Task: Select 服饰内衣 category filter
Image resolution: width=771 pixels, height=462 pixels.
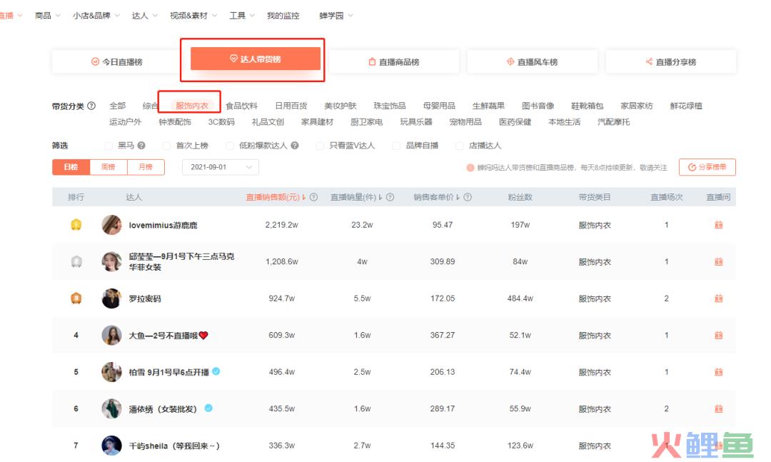Action: [x=192, y=106]
